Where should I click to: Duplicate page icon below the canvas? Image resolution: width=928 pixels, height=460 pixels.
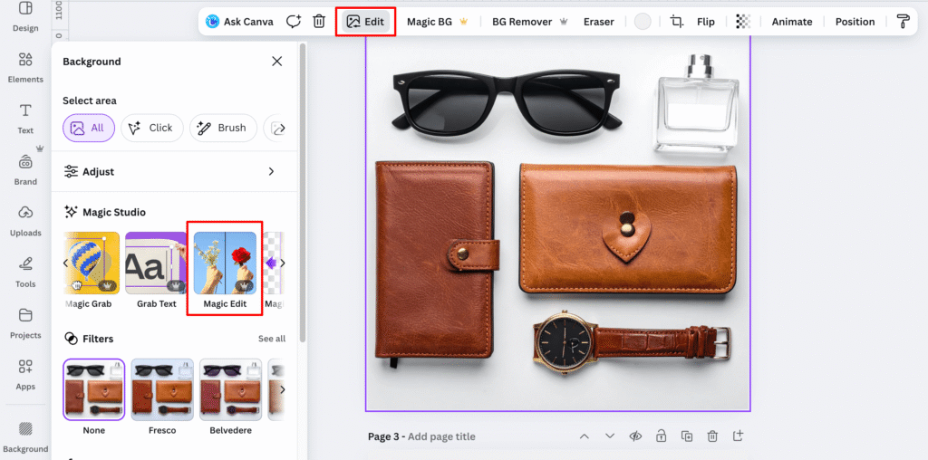coord(687,436)
